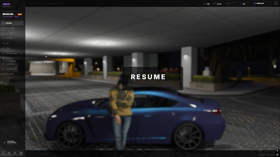Click the cash dollar icon in top bar
280x157 pixels.
click(x=204, y=3)
